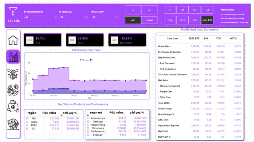
Task: Expand the Storage segment row
Action: click(88, 135)
